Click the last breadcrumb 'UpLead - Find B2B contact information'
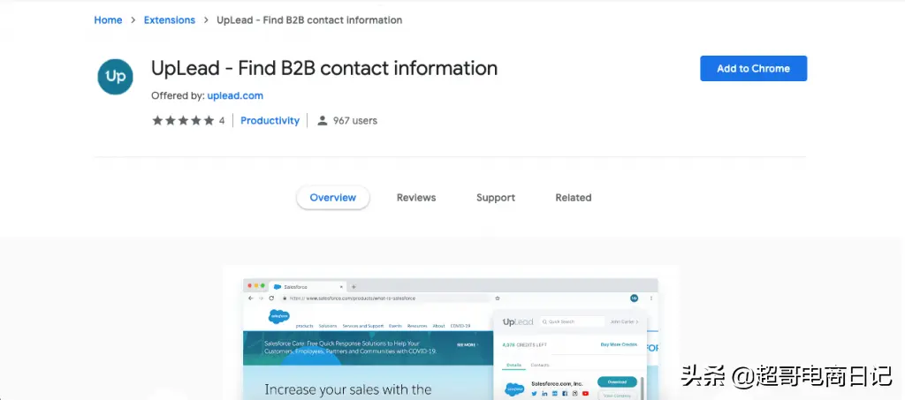The image size is (905, 400). 309,20
